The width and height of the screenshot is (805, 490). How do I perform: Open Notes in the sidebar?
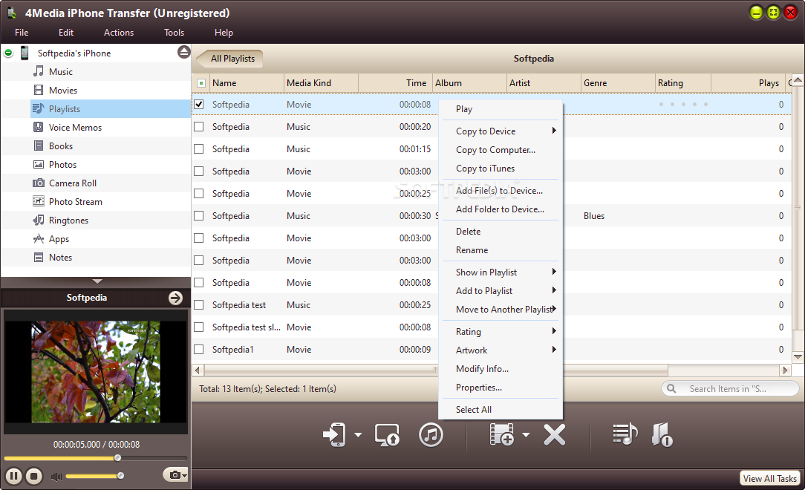pos(60,258)
